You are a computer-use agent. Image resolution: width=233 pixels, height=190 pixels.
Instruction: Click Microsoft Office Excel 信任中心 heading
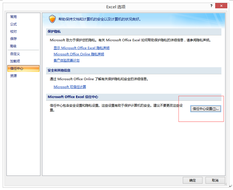coord(73,97)
